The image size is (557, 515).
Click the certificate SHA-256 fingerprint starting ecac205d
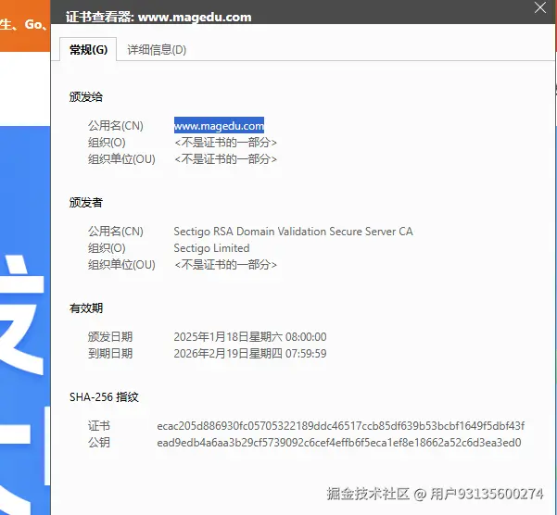coord(341,425)
